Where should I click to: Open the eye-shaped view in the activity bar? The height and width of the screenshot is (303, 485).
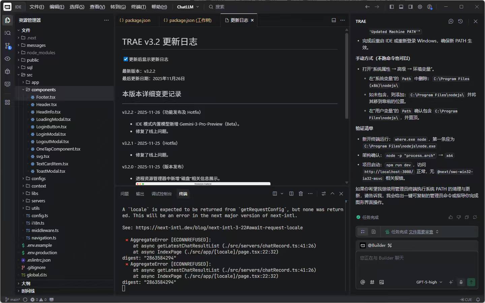[x=7, y=59]
